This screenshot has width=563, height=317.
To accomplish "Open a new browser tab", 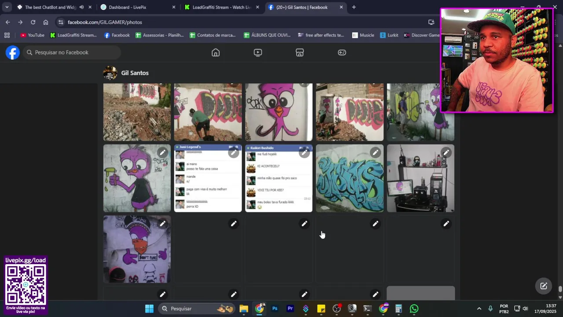I will tap(354, 7).
